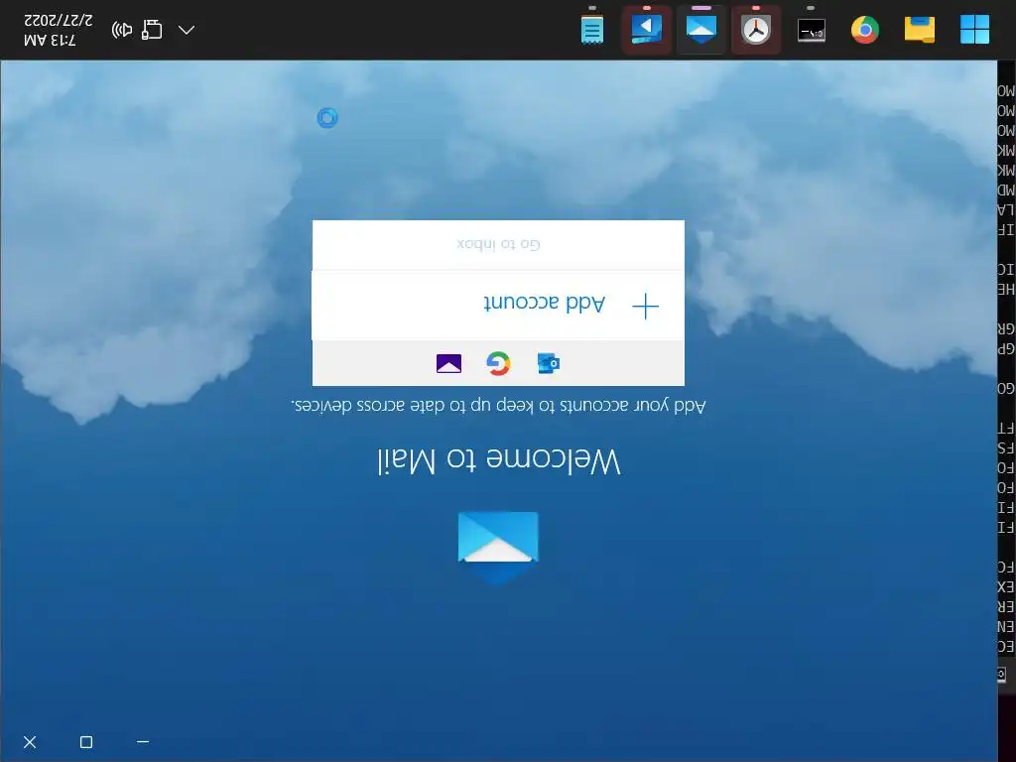Open the volume speaker tray icon
This screenshot has width=1016, height=762.
(x=122, y=30)
